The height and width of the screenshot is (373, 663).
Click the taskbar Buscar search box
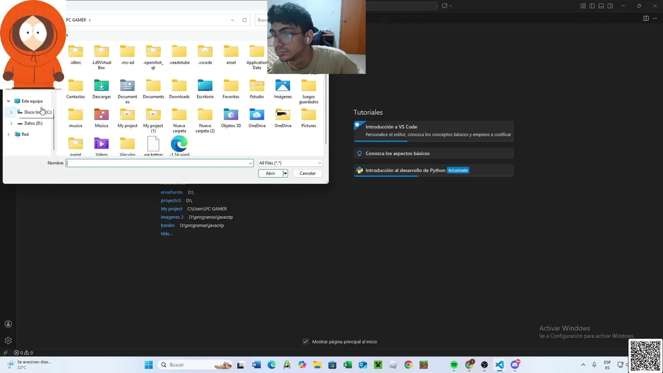tap(195, 365)
